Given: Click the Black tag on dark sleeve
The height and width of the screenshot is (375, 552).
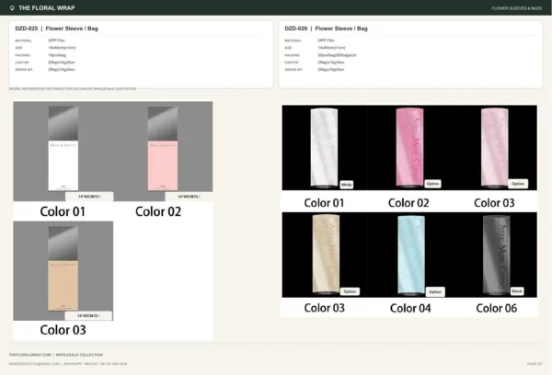Looking at the screenshot, I should pos(517,291).
